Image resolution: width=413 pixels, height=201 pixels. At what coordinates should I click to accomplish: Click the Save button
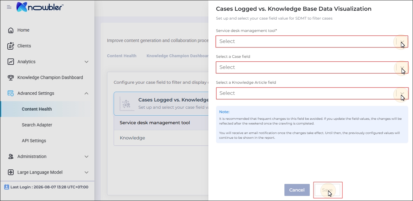coord(327,190)
